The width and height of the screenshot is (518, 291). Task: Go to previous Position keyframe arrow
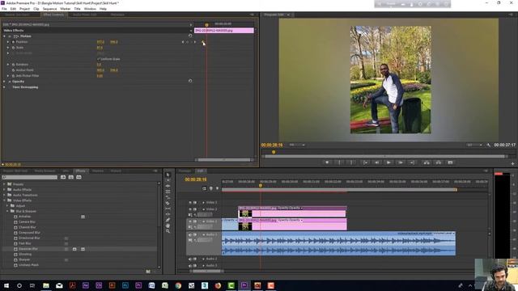183,42
